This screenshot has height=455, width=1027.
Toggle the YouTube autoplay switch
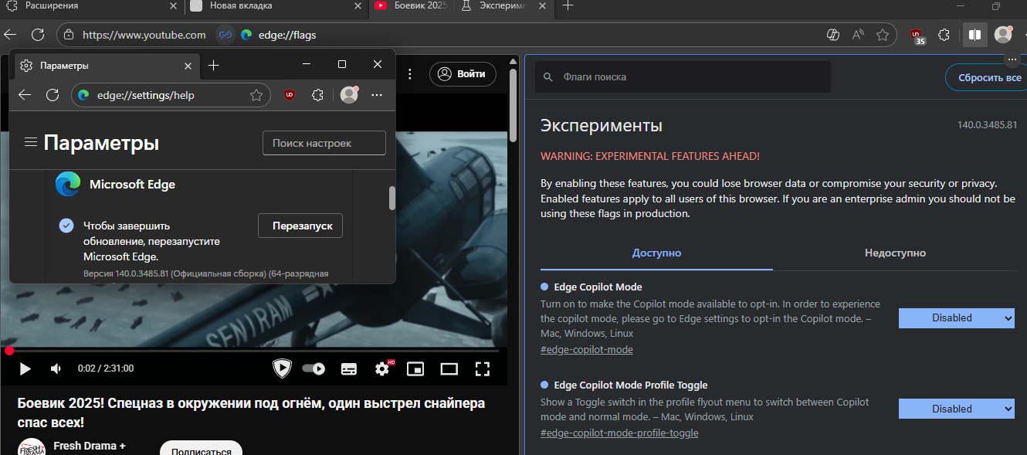(313, 369)
